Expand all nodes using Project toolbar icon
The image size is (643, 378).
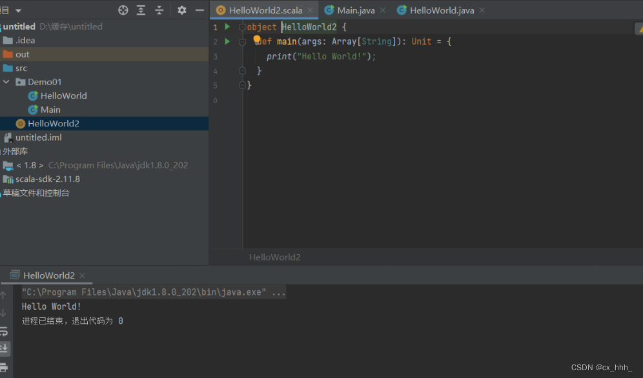[x=141, y=10]
